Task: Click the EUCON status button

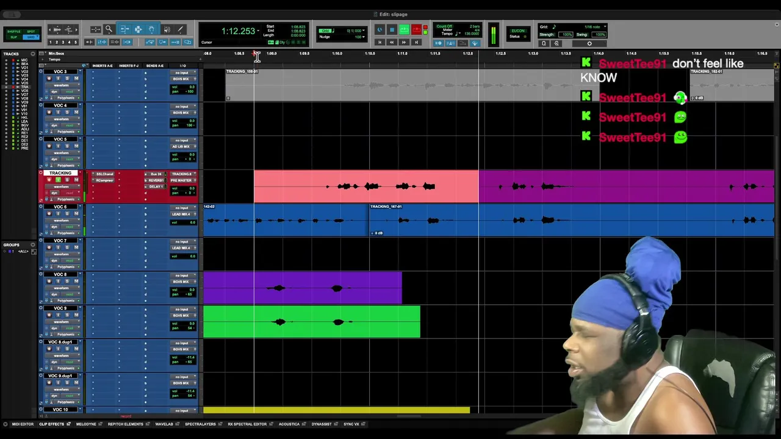Action: (518, 30)
